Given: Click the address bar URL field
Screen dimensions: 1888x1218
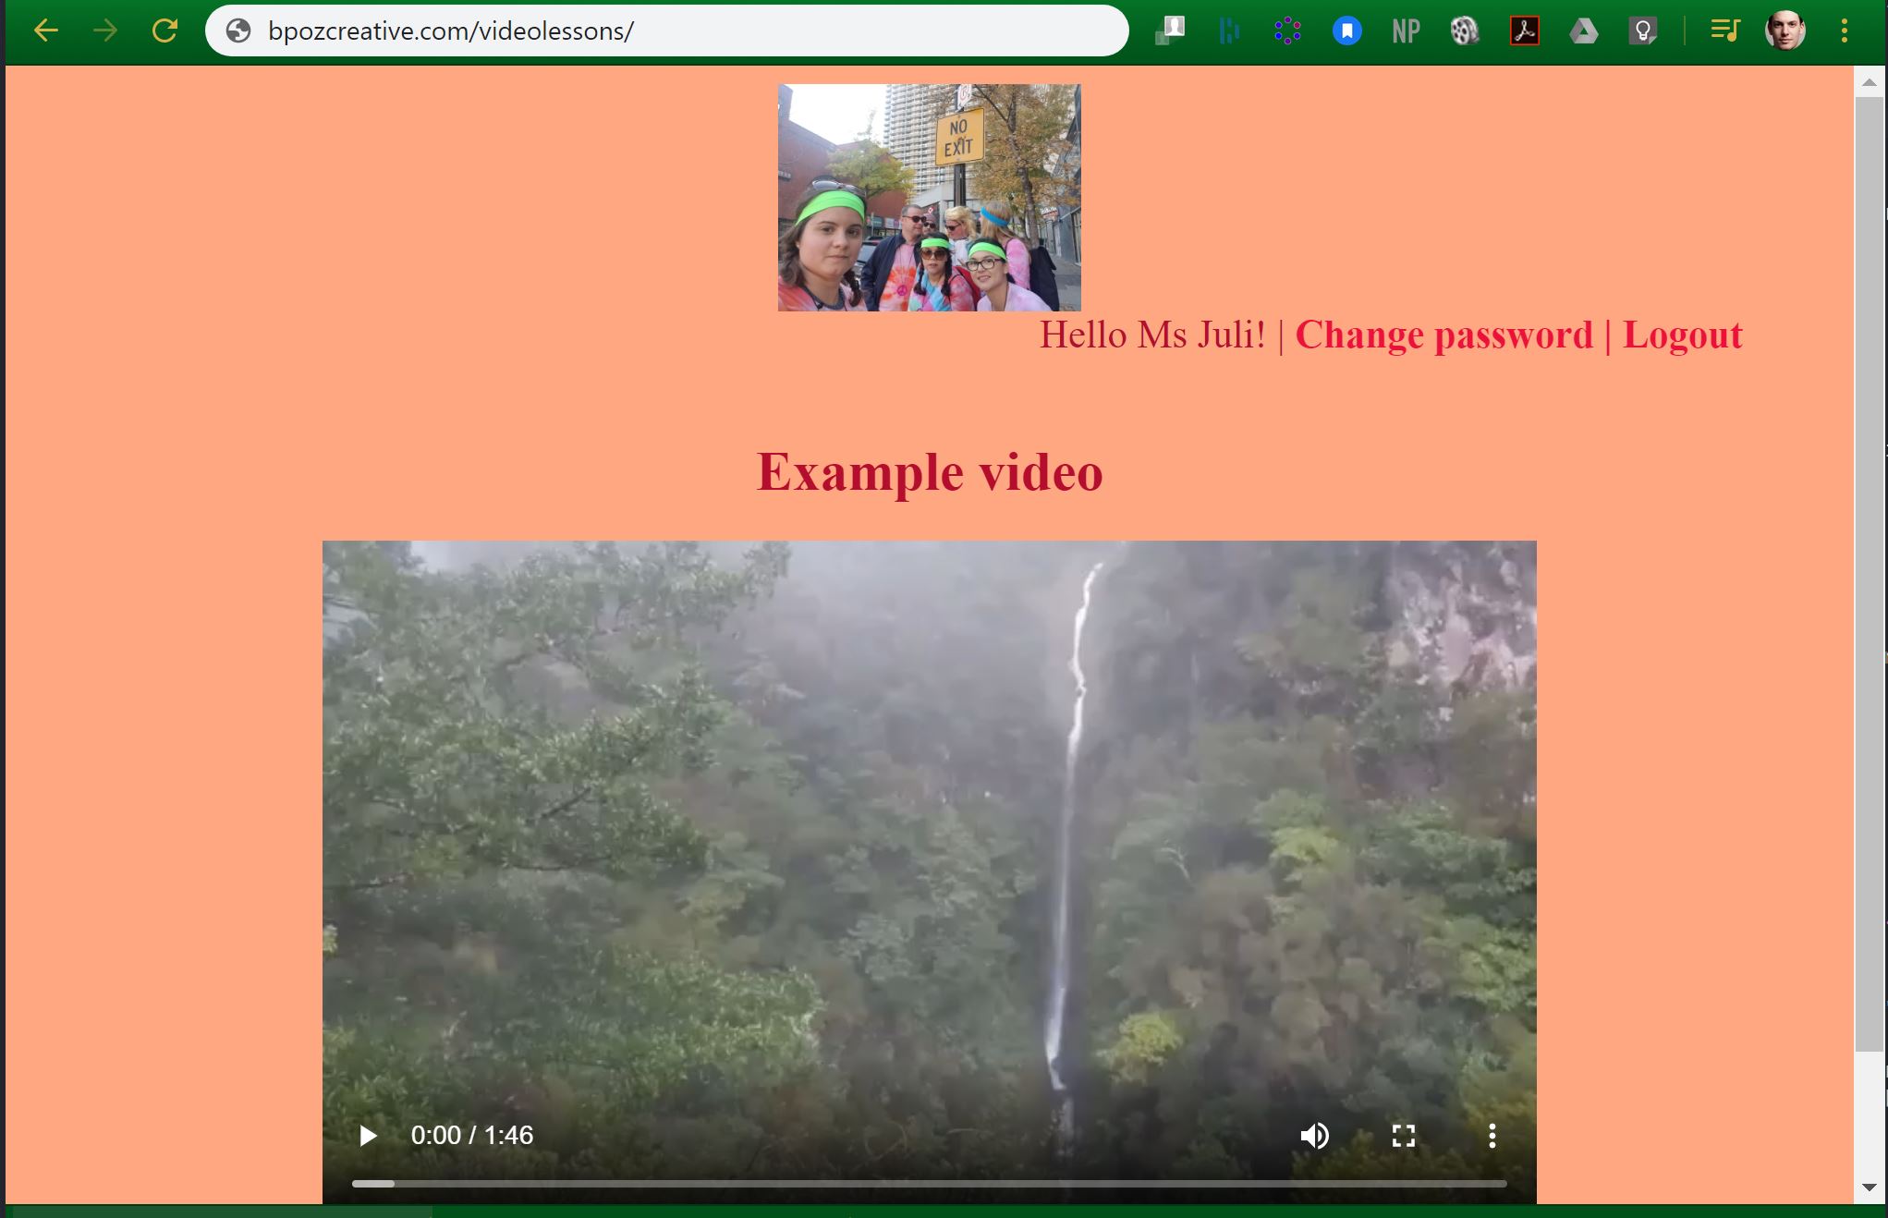Looking at the screenshot, I should coord(647,30).
